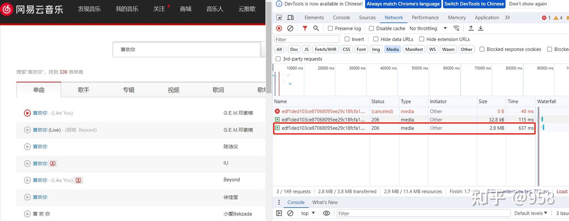The image size is (569, 221).
Task: Open the MV video icon on IU's song
Action: click(x=53, y=163)
